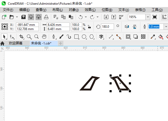The width and height of the screenshot is (168, 121).
Task: Expand the Redo history dropdown arrow
Action: coord(98,17)
